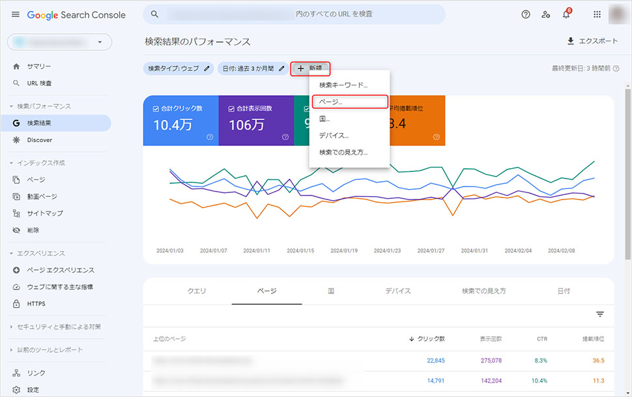Switch to クエリ tab
The height and width of the screenshot is (397, 632).
[x=197, y=291]
